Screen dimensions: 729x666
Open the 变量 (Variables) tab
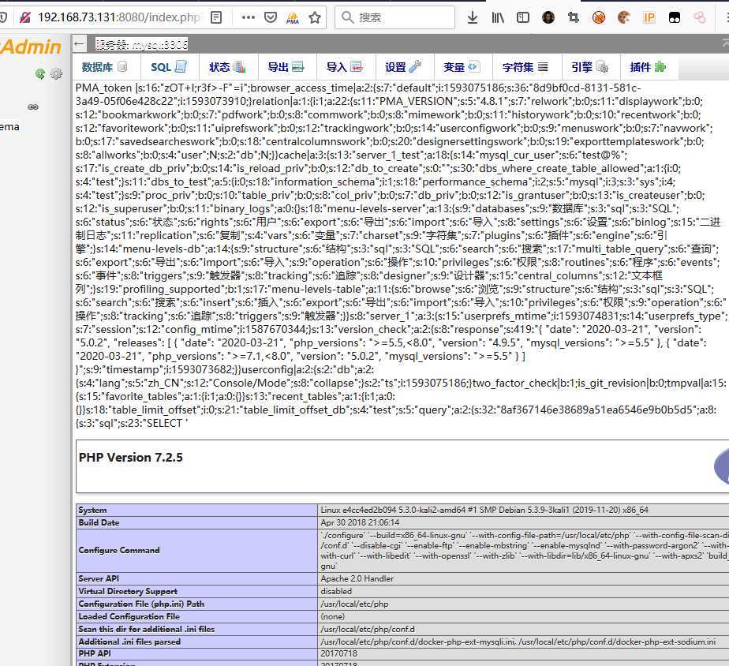pyautogui.click(x=462, y=67)
